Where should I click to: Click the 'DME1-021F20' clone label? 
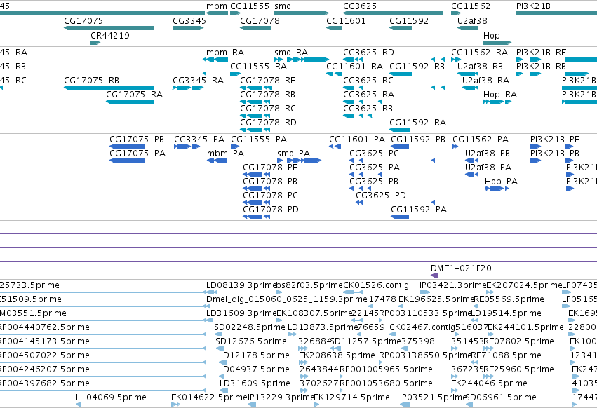[x=461, y=268]
